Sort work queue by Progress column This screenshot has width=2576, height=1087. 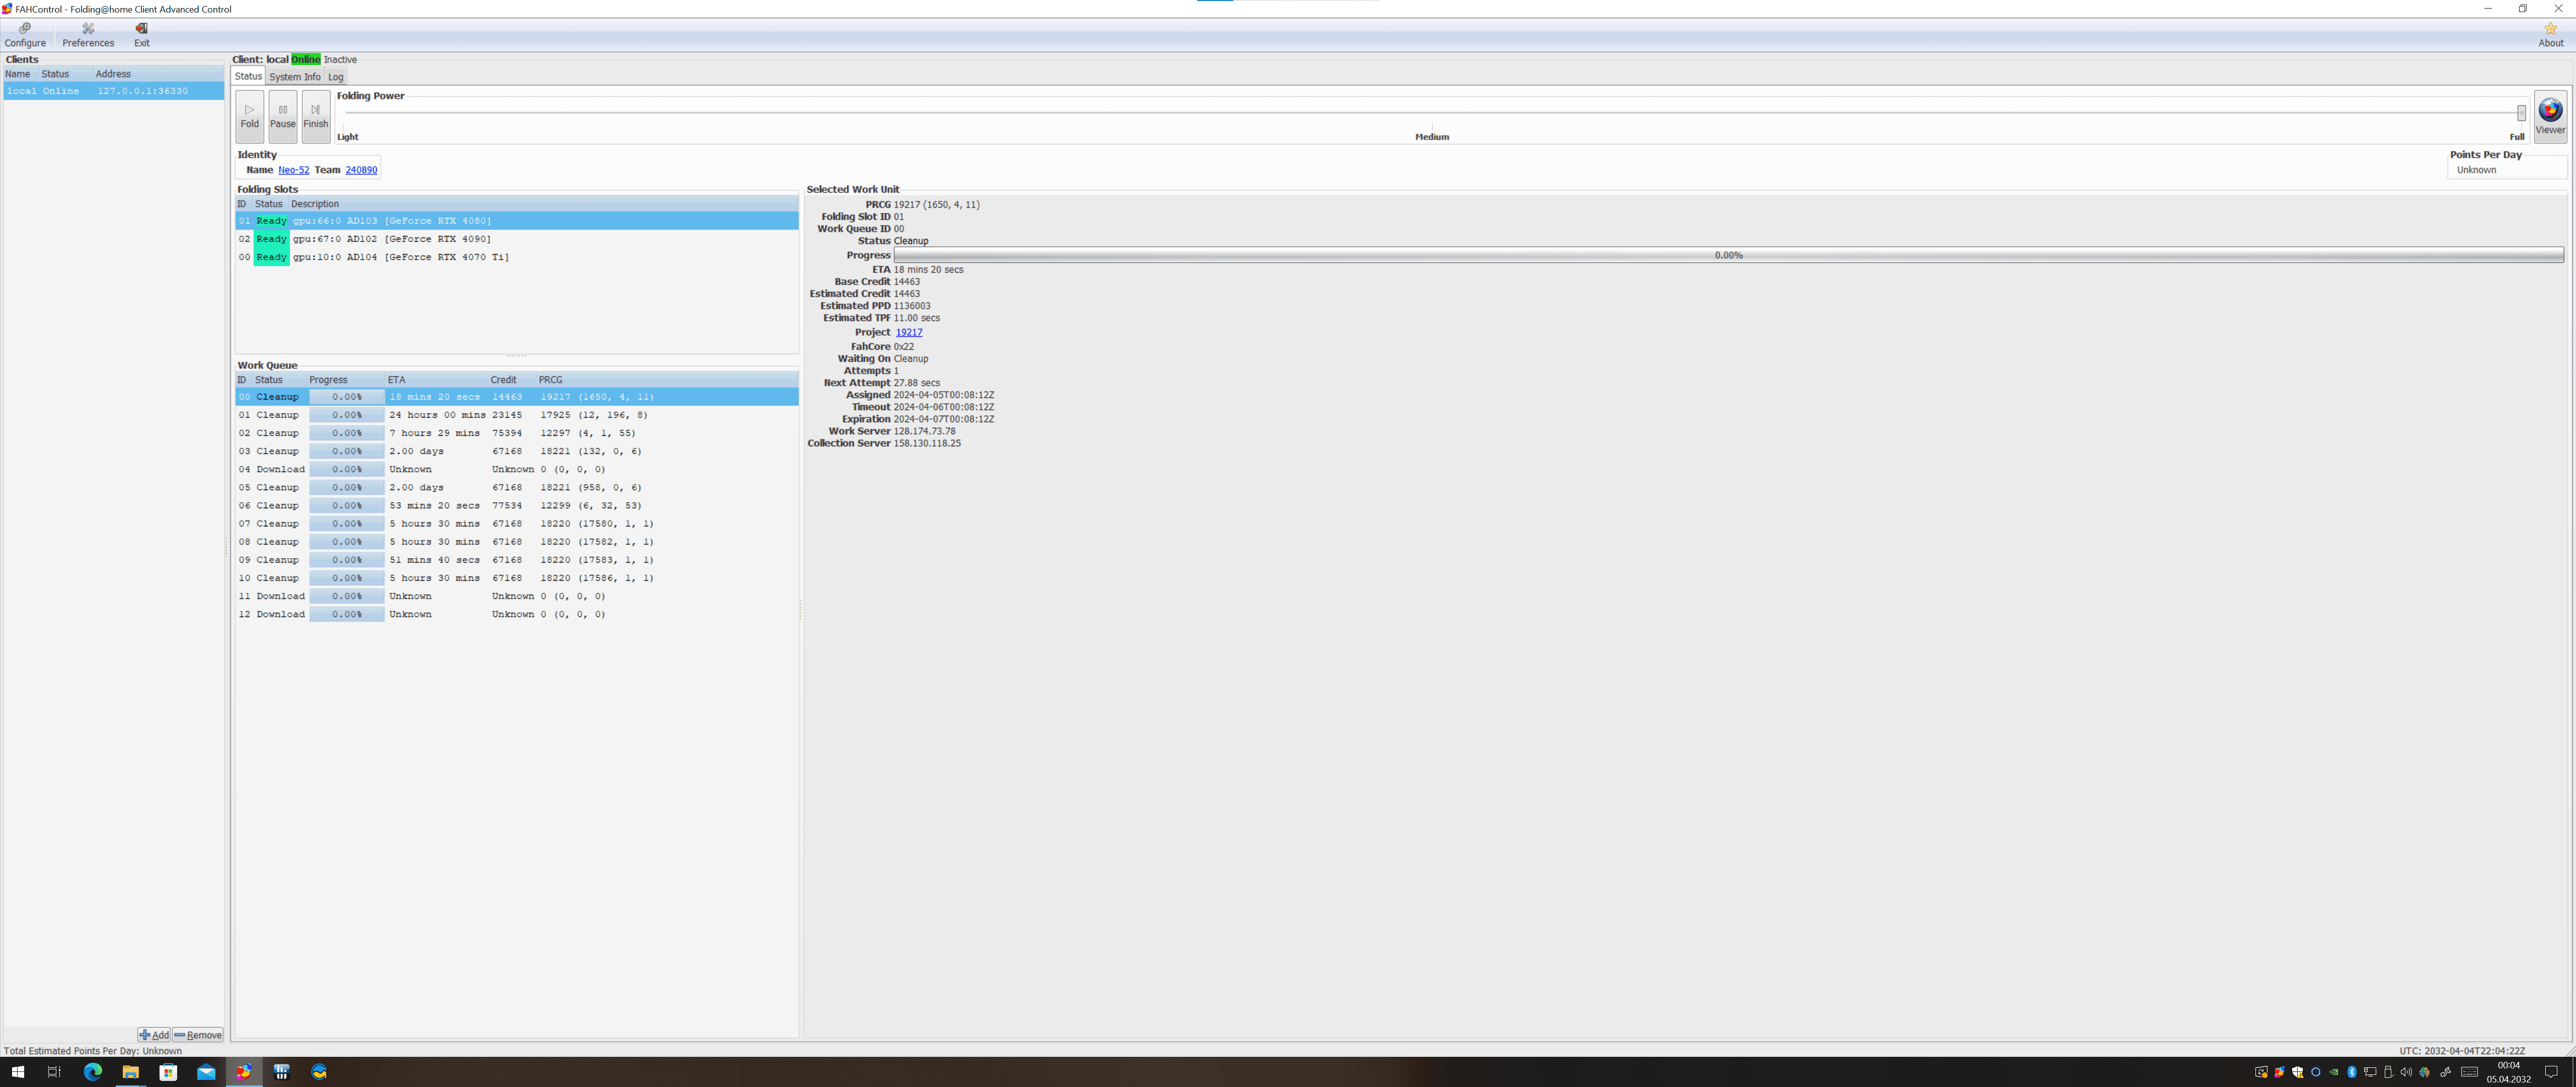[346, 380]
